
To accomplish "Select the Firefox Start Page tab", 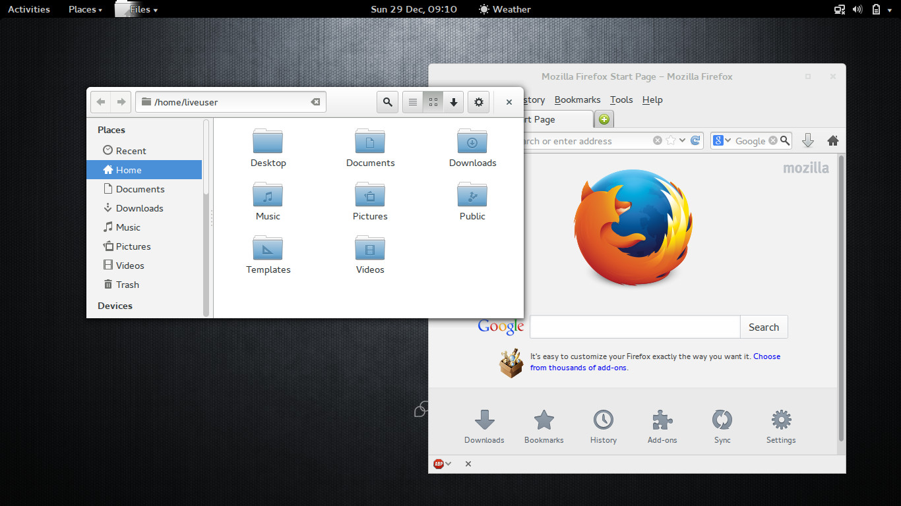I will click(x=558, y=119).
